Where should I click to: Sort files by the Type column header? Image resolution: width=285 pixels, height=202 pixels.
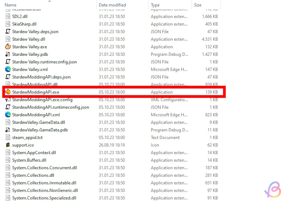click(x=155, y=5)
